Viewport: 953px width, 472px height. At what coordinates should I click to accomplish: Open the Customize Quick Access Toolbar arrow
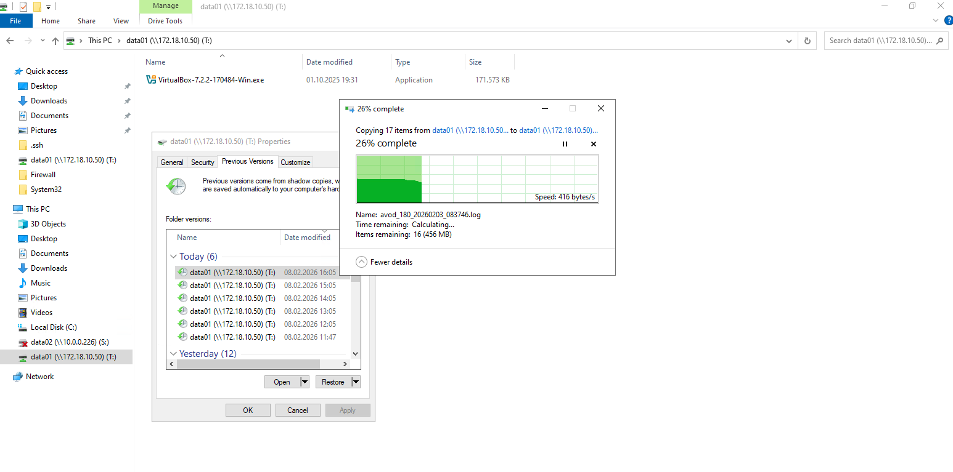click(48, 7)
